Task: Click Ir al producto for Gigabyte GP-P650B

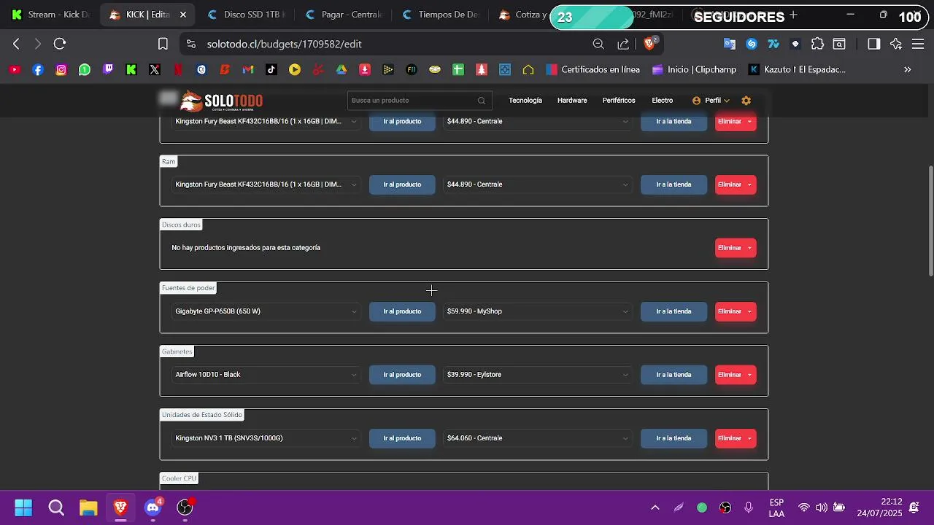Action: (x=402, y=311)
